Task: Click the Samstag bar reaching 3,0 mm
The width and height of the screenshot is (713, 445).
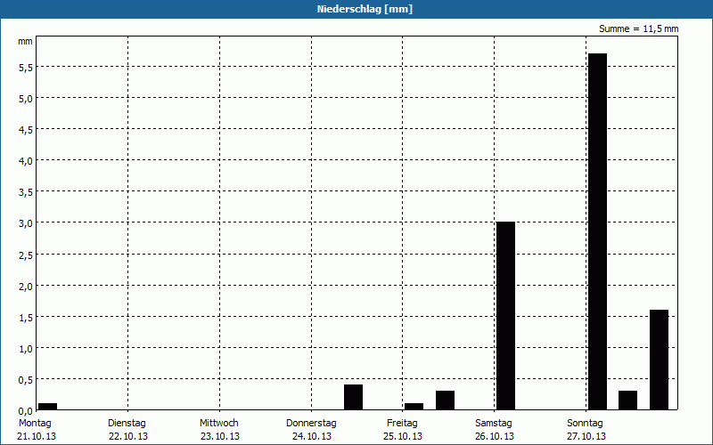Action: (x=505, y=316)
